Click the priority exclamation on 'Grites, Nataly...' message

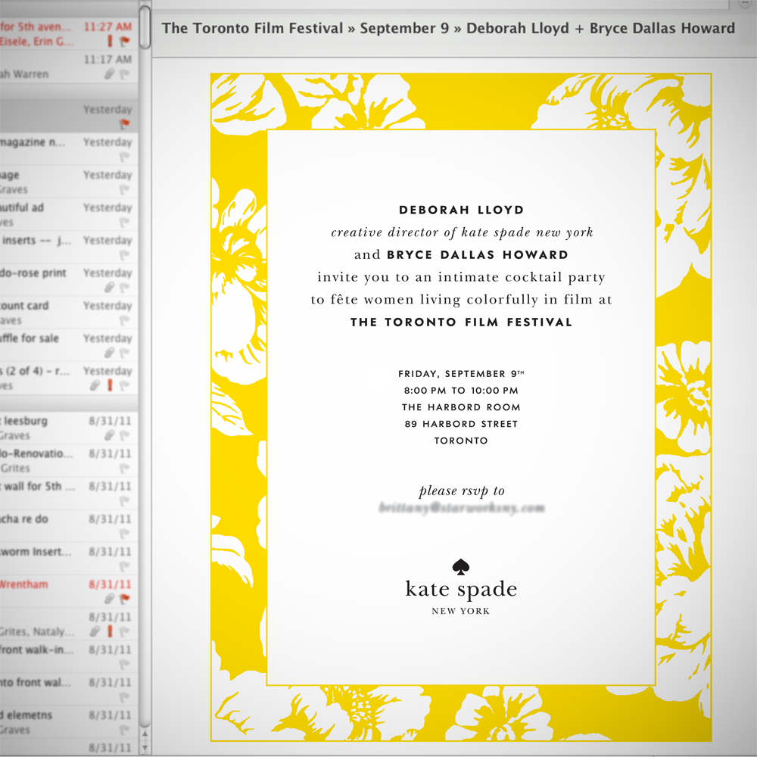[x=110, y=631]
